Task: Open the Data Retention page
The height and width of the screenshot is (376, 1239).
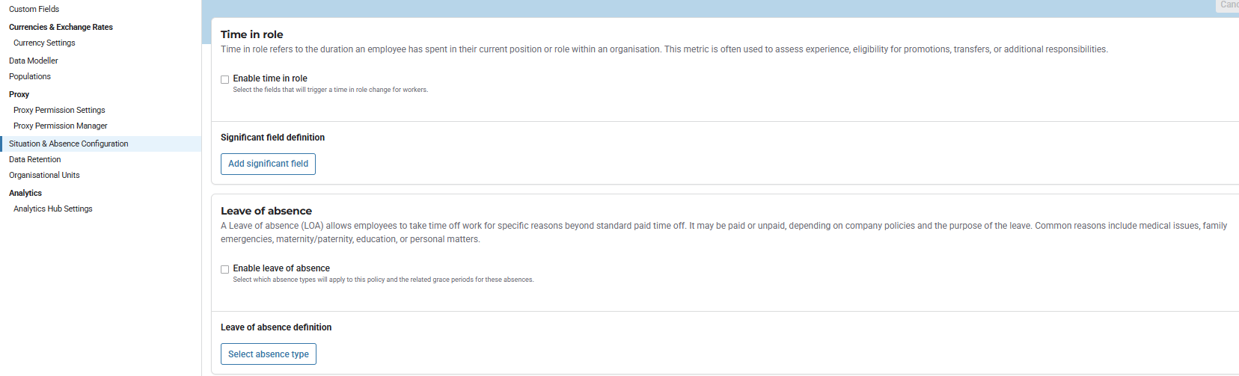Action: pyautogui.click(x=34, y=159)
